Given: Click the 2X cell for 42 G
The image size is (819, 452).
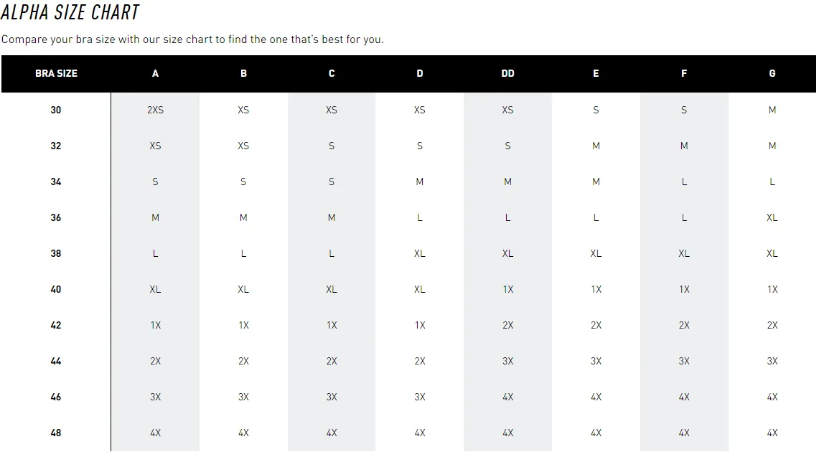Looking at the screenshot, I should [x=772, y=325].
